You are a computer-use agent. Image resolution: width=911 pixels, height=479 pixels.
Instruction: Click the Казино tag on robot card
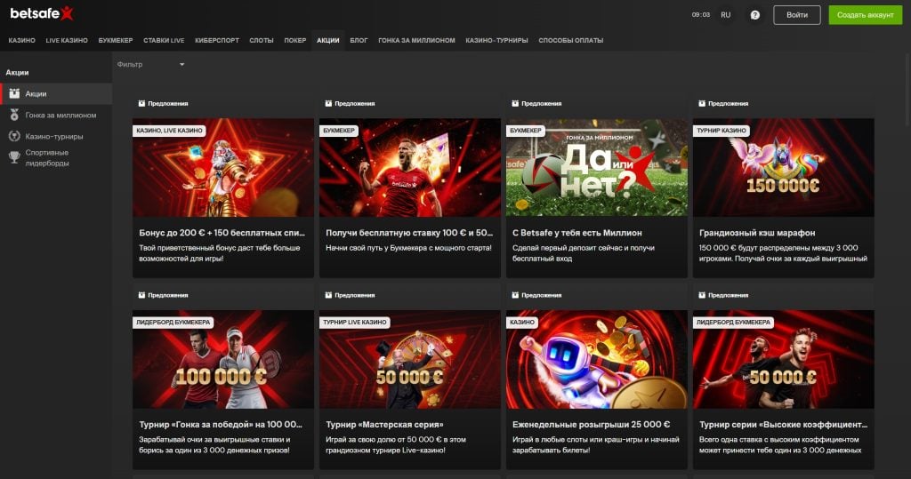click(x=521, y=323)
